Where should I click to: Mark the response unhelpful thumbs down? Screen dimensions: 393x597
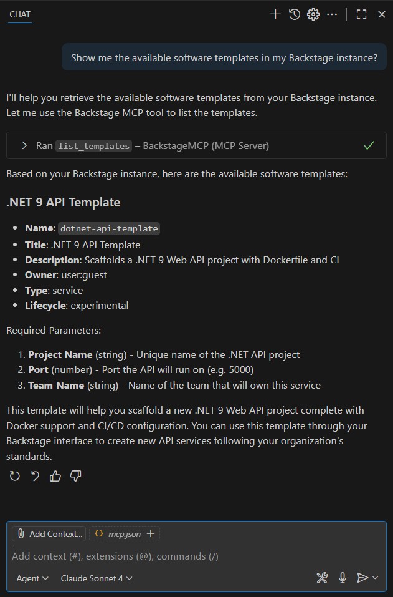coord(75,476)
